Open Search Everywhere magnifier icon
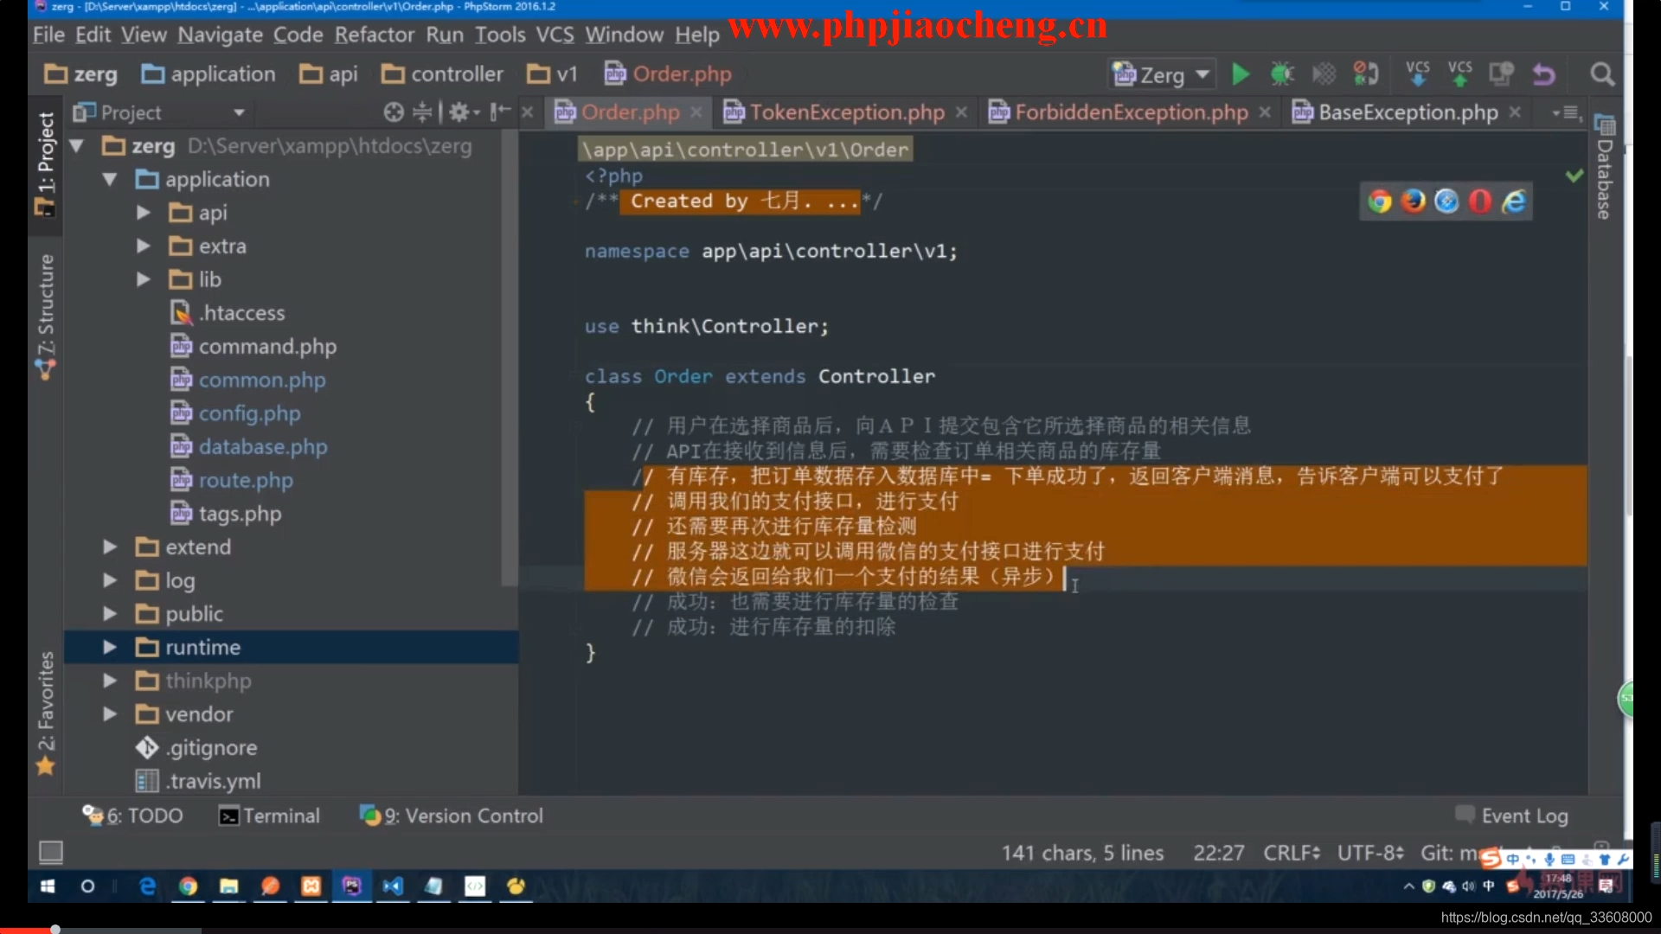This screenshot has height=934, width=1661. click(x=1602, y=74)
